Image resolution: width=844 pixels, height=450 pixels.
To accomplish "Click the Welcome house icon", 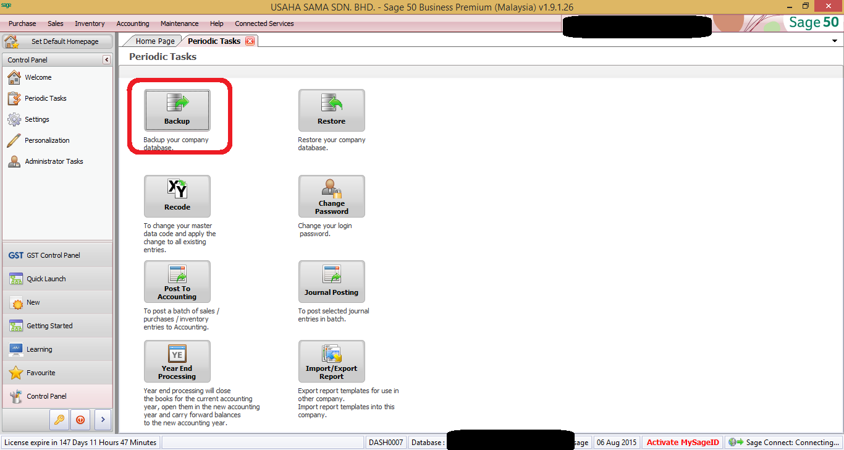I will pos(14,77).
